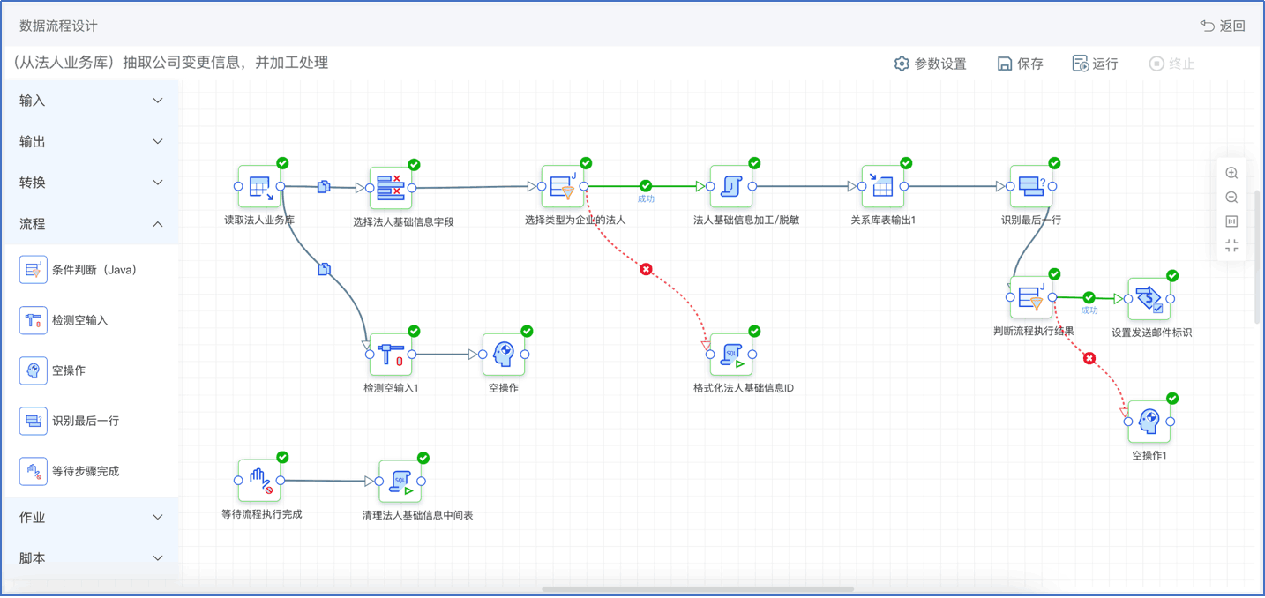Fit canvas to screen
1265x598 pixels.
point(1231,245)
